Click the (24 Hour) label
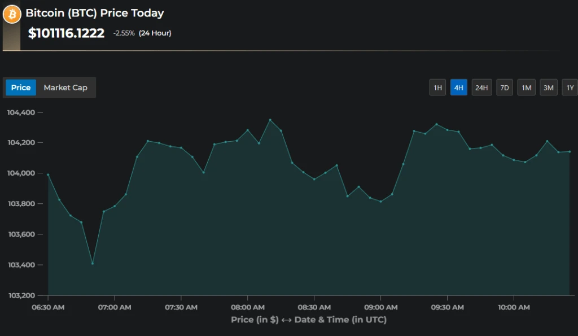Screen dimensions: 578x336 click(x=155, y=33)
